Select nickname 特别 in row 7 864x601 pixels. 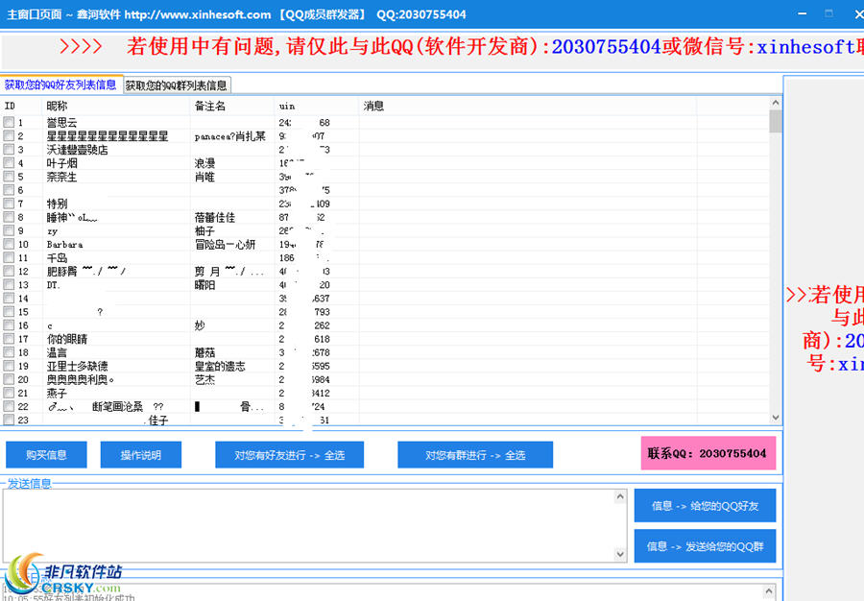[x=57, y=204]
